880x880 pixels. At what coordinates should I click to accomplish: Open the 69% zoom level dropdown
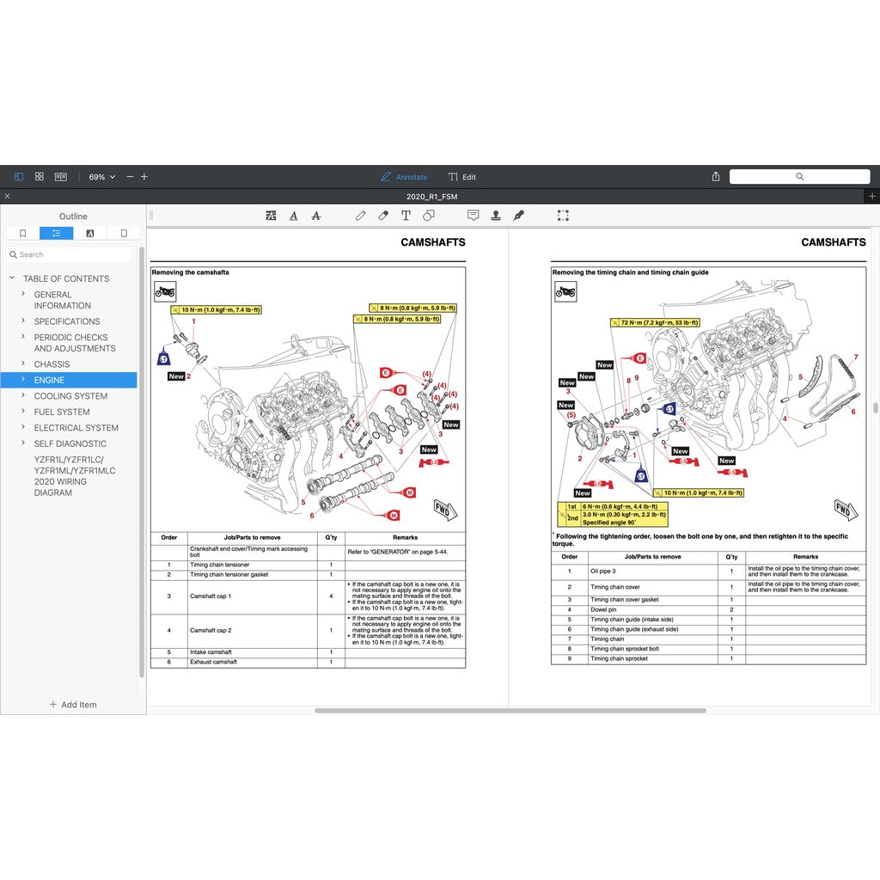click(x=101, y=177)
